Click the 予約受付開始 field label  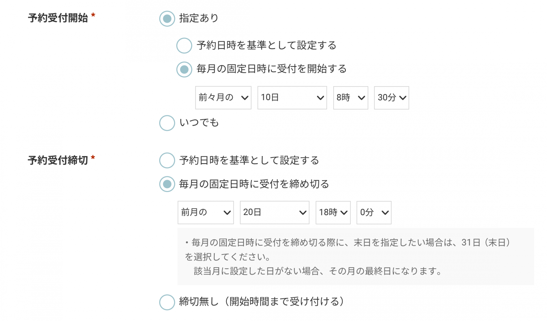[58, 18]
